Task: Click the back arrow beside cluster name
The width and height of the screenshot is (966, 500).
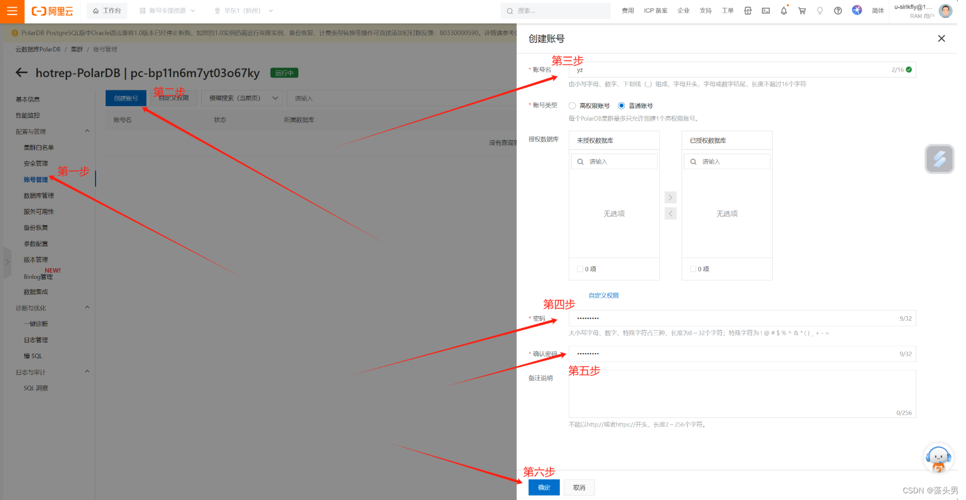Action: coord(22,73)
